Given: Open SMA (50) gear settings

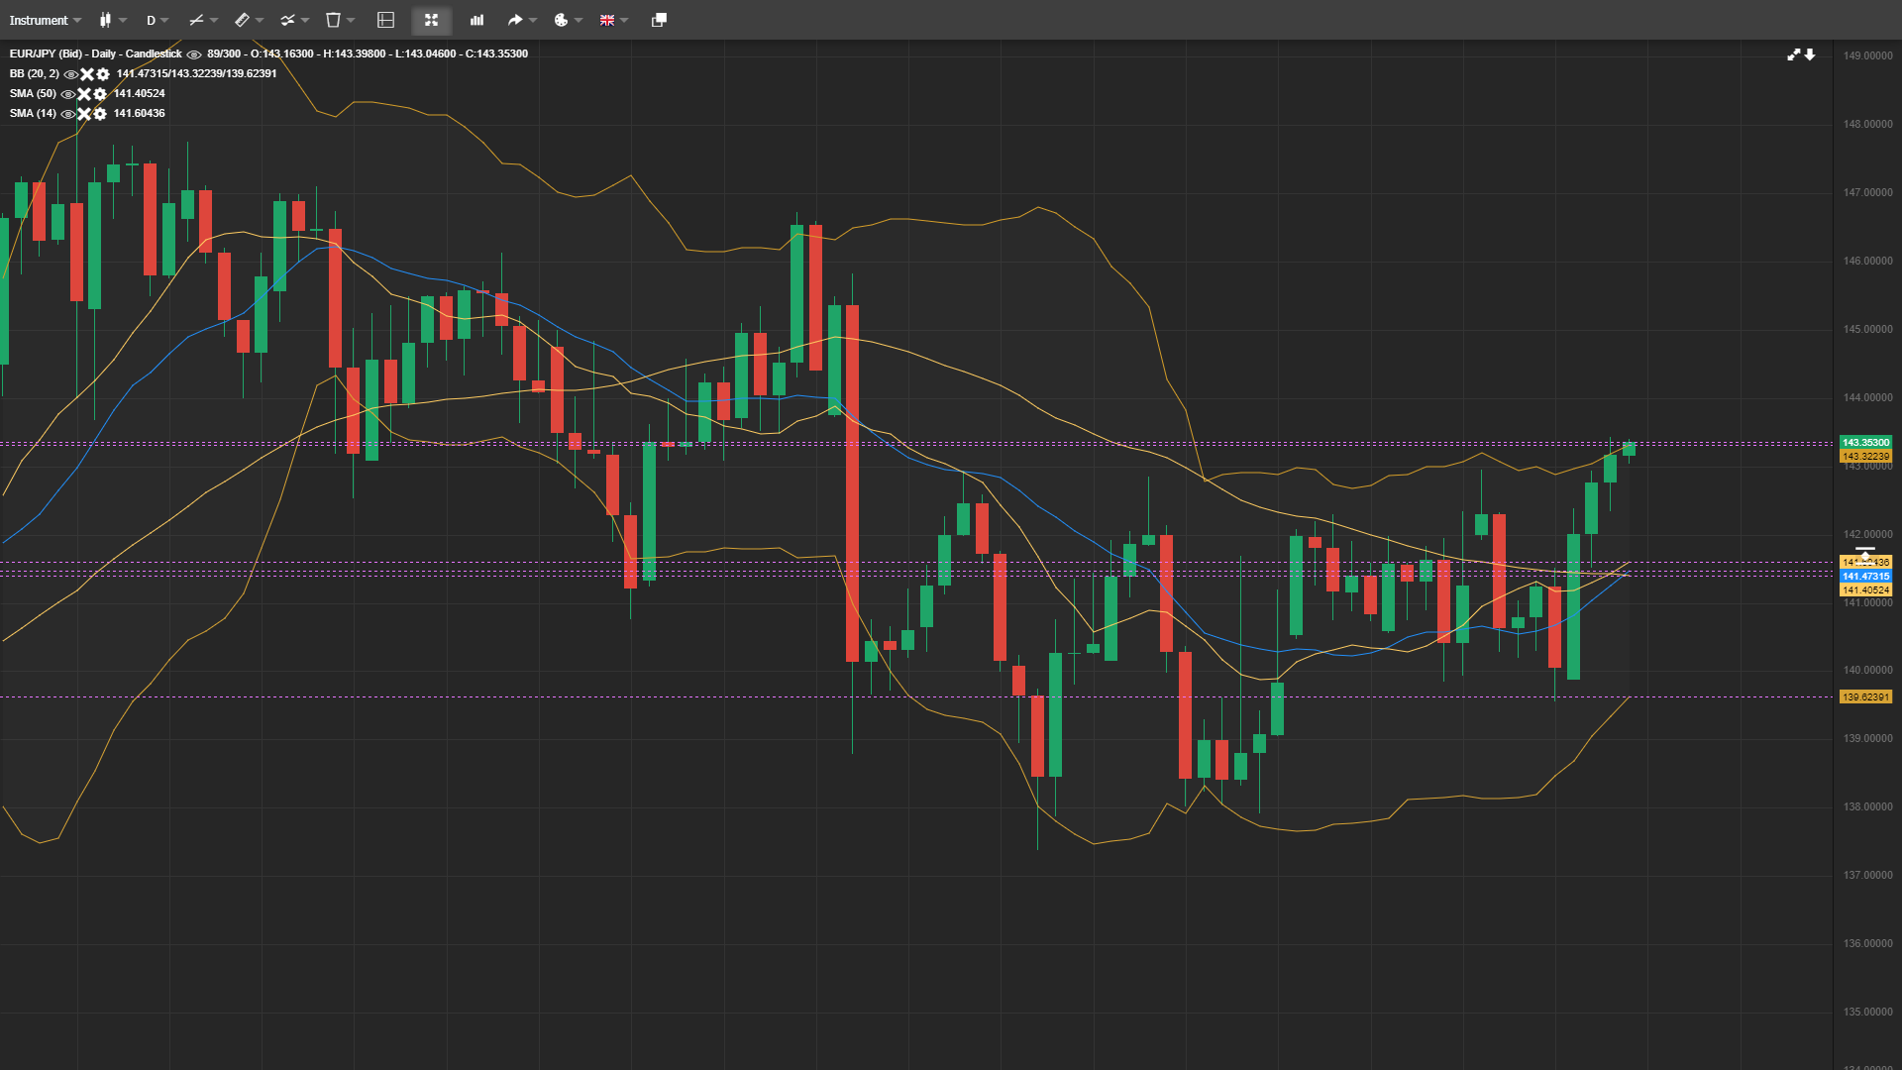Looking at the screenshot, I should pos(99,94).
